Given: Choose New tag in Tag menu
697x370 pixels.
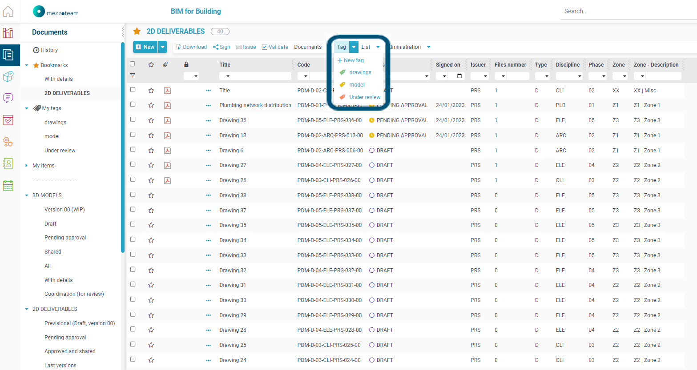Looking at the screenshot, I should tap(351, 60).
